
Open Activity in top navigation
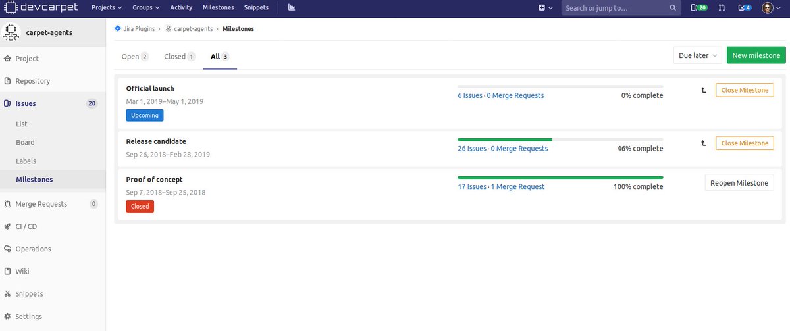click(181, 8)
